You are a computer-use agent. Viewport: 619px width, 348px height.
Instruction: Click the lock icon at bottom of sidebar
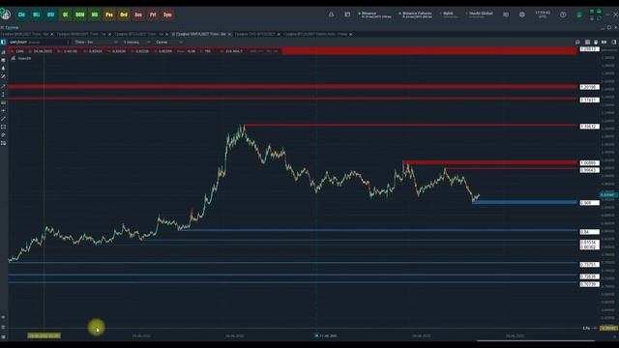tap(3, 327)
